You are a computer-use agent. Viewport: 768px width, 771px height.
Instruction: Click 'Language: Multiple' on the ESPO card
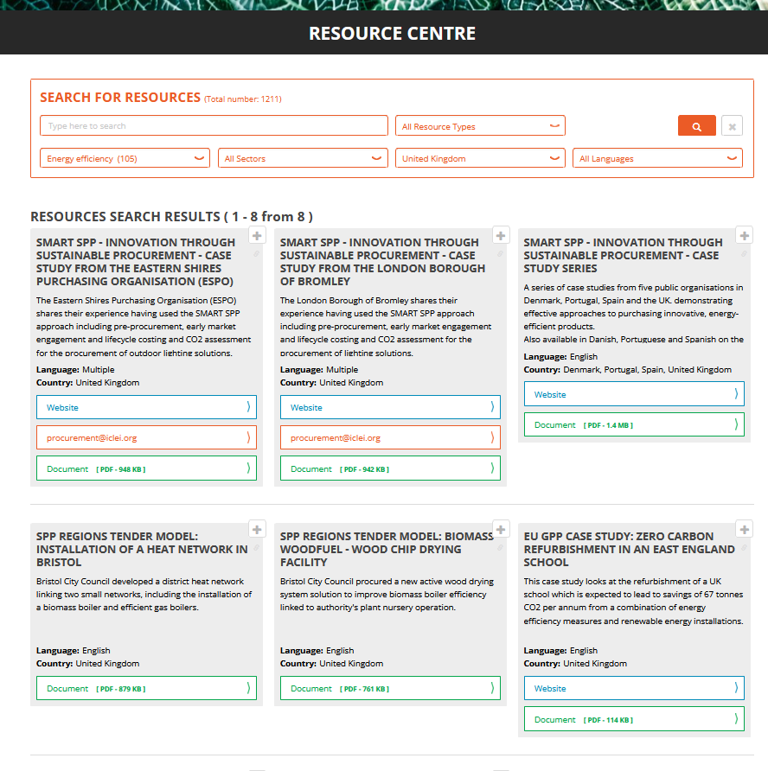tap(75, 370)
